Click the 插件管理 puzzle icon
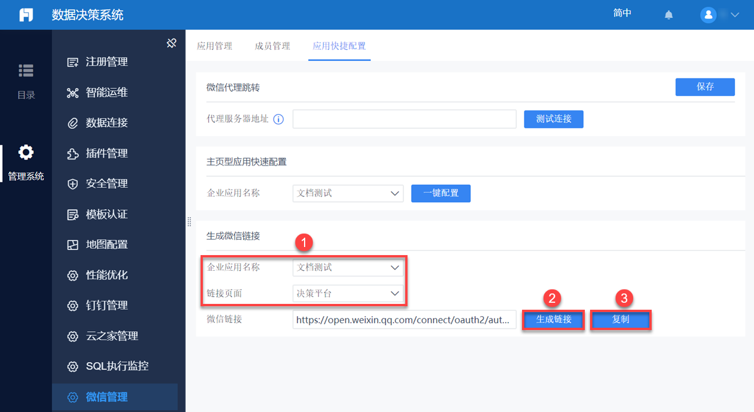754x412 pixels. [x=73, y=154]
